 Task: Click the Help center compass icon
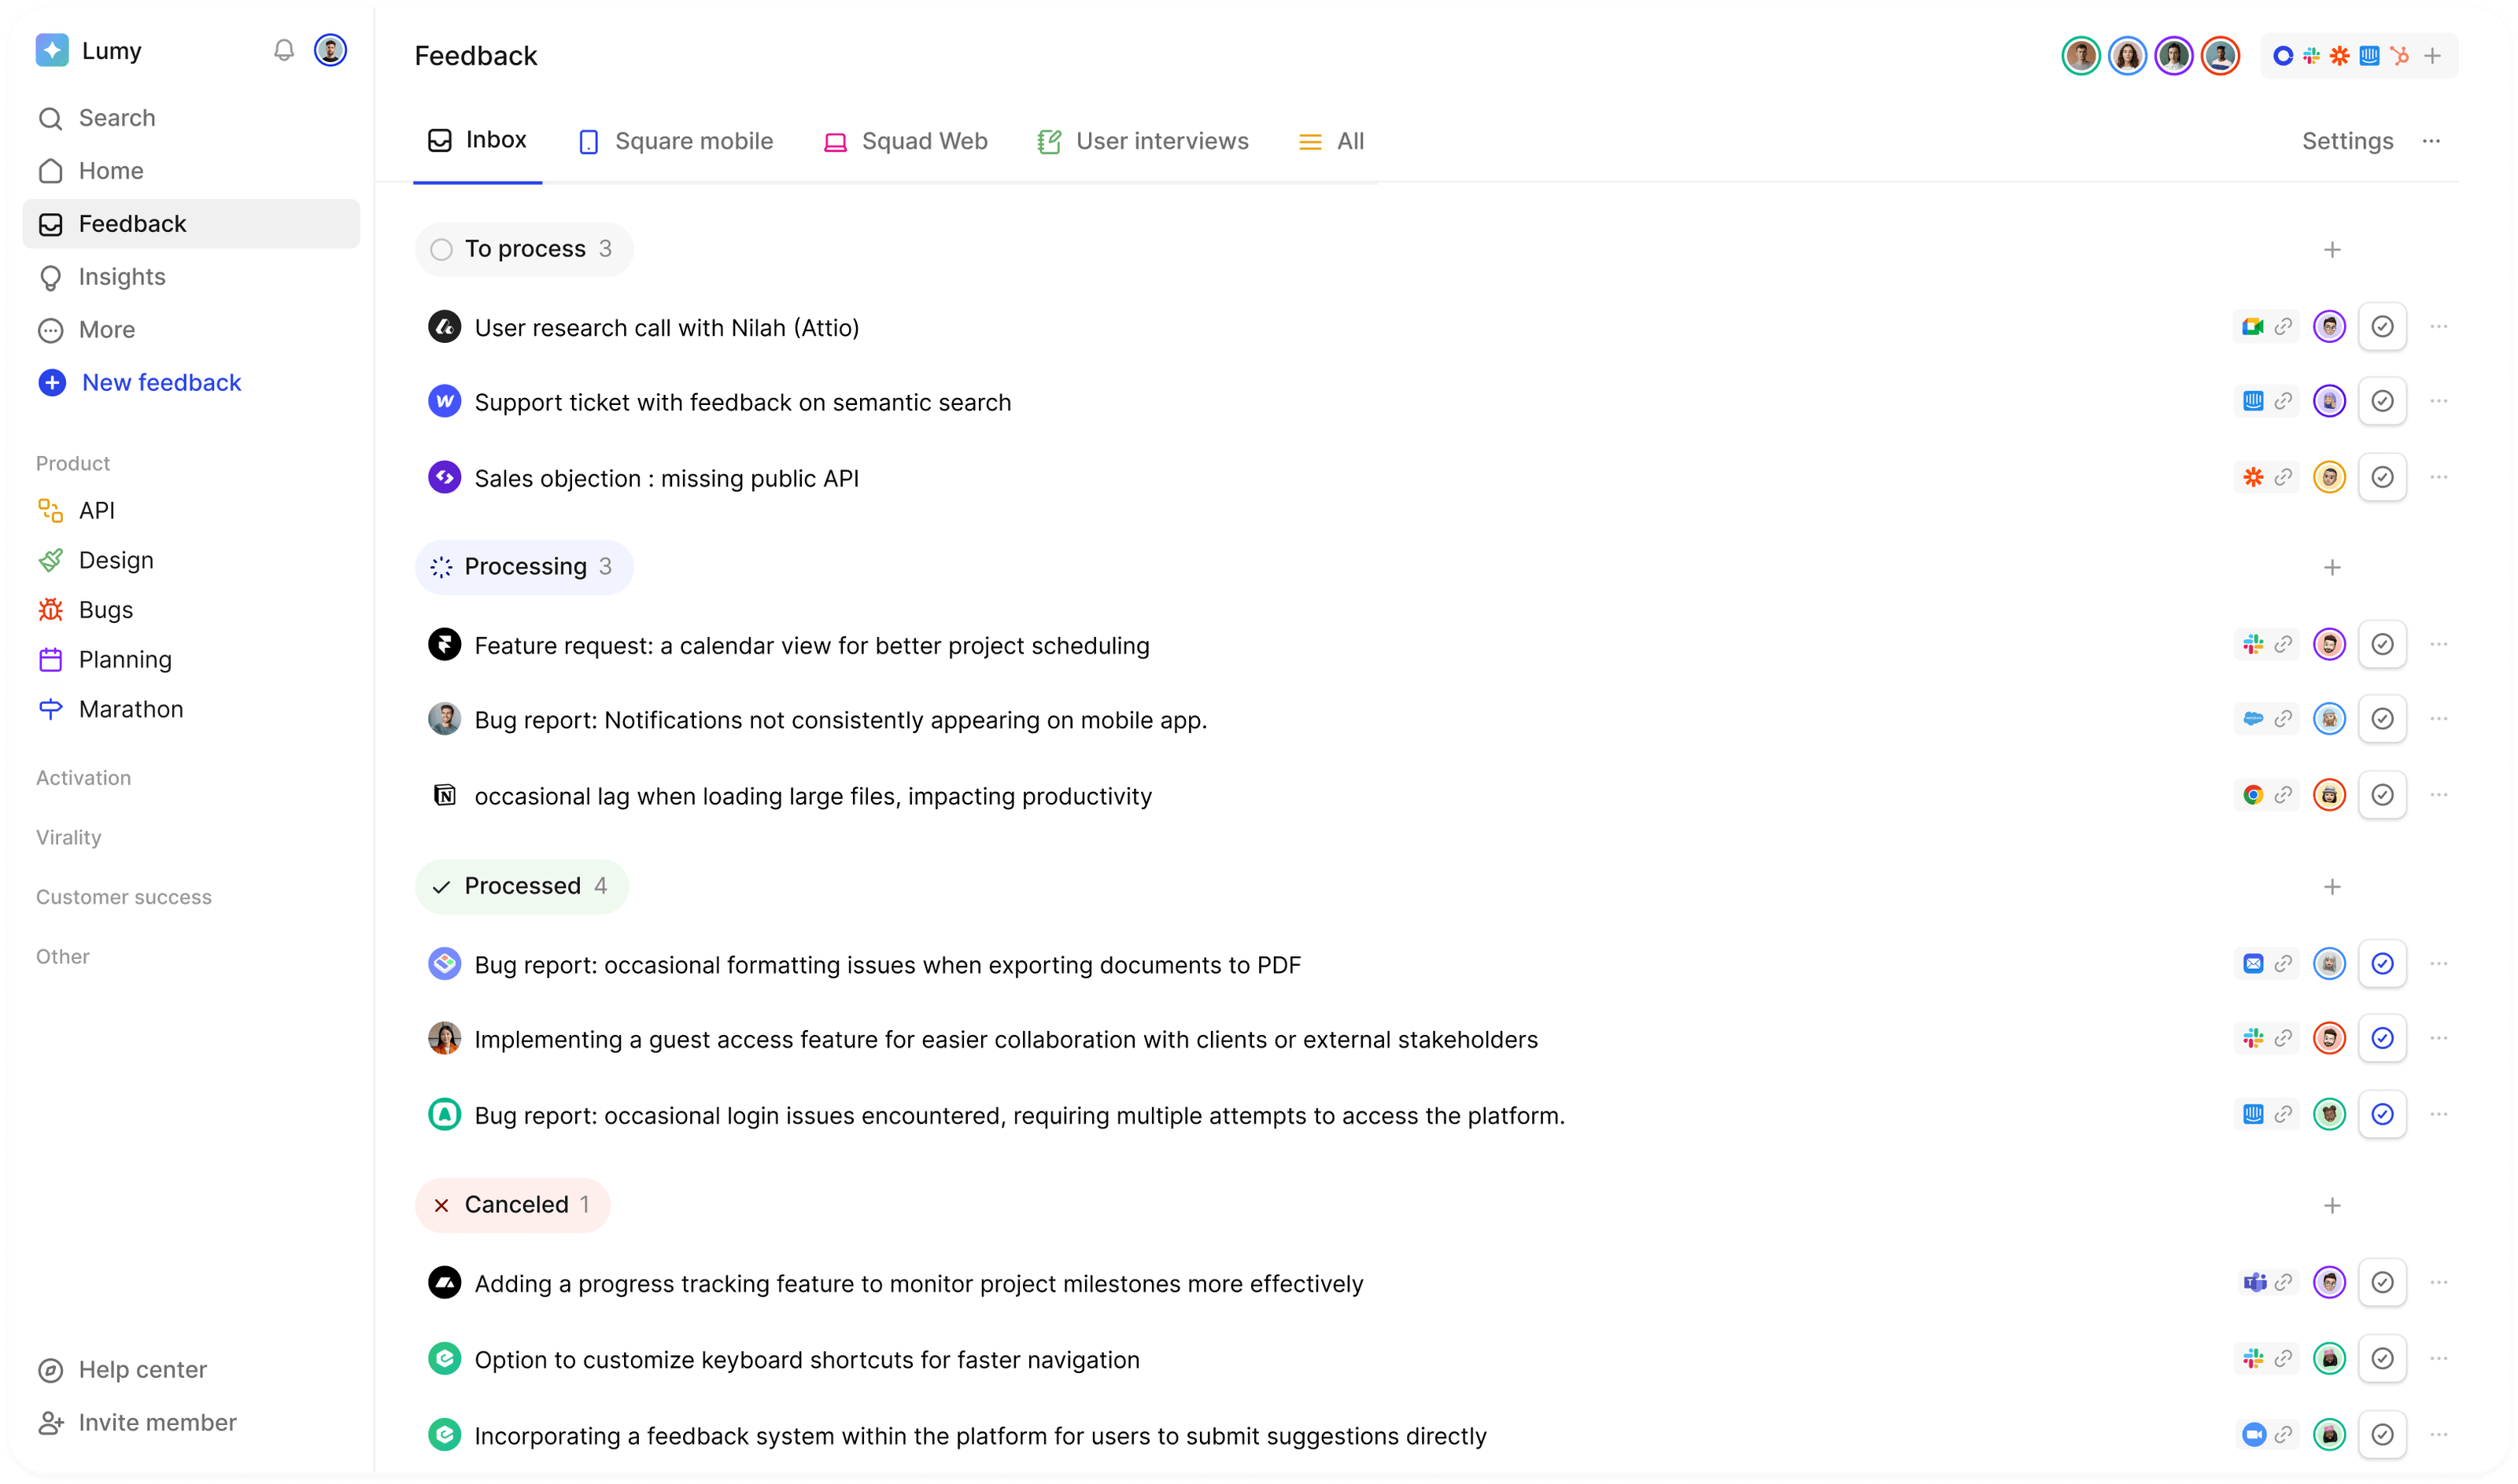51,1370
